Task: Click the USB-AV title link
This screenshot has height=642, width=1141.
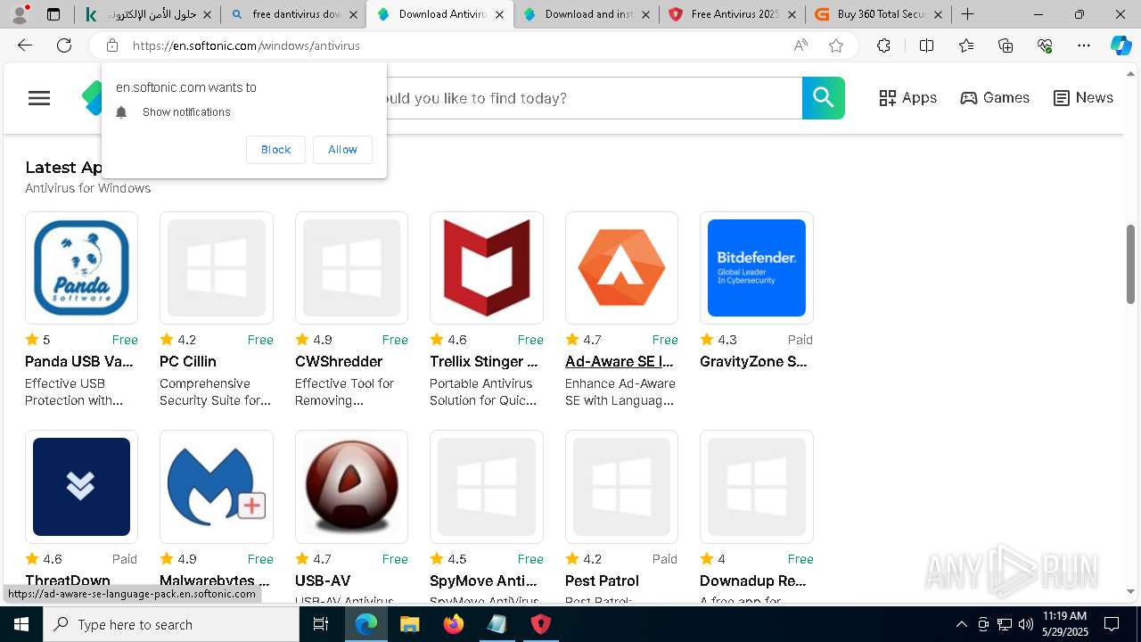Action: pos(323,580)
